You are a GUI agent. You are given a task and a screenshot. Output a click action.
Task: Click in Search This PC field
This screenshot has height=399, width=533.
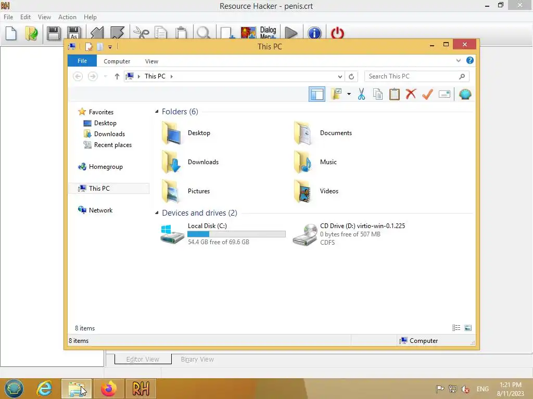pyautogui.click(x=417, y=76)
